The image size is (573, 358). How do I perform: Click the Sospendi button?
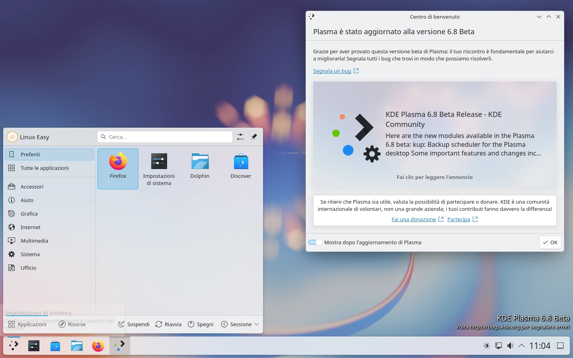(x=134, y=324)
